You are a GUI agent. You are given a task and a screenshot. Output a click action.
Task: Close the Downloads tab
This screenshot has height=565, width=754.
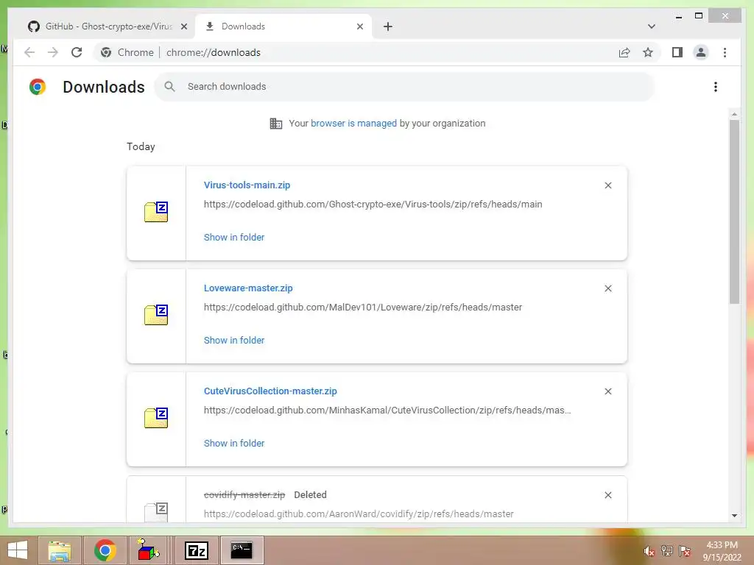[359, 26]
